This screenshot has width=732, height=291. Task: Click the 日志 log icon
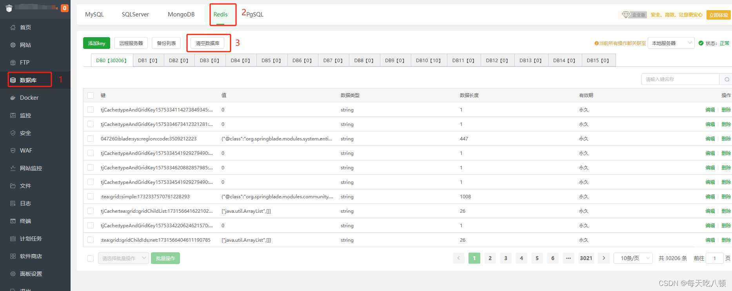[13, 203]
